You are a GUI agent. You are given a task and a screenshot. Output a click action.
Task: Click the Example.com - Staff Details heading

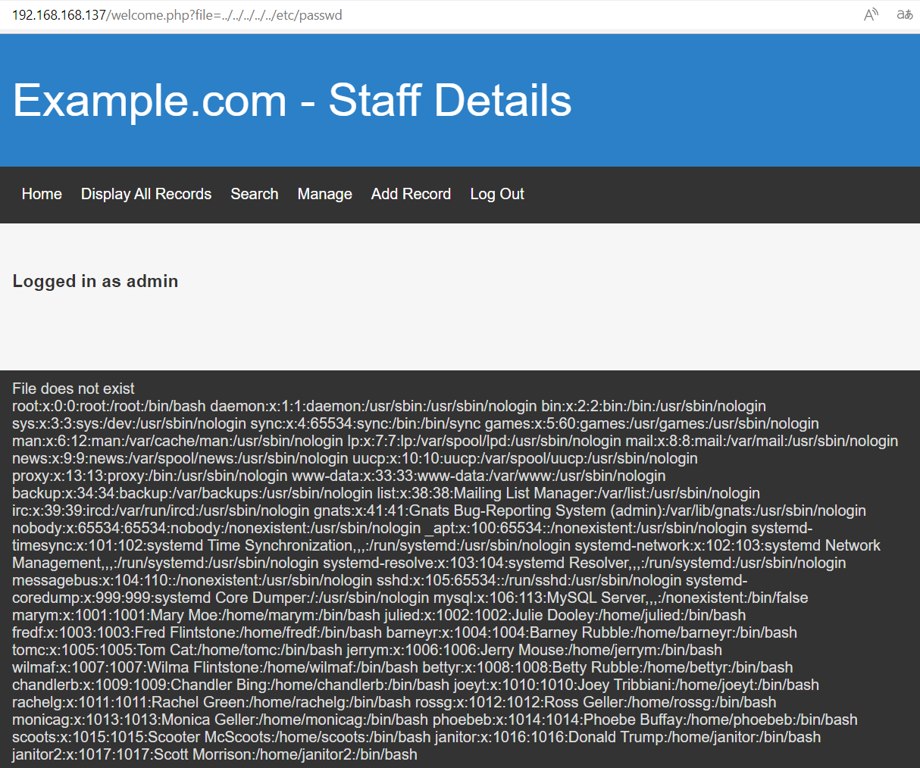coord(292,100)
